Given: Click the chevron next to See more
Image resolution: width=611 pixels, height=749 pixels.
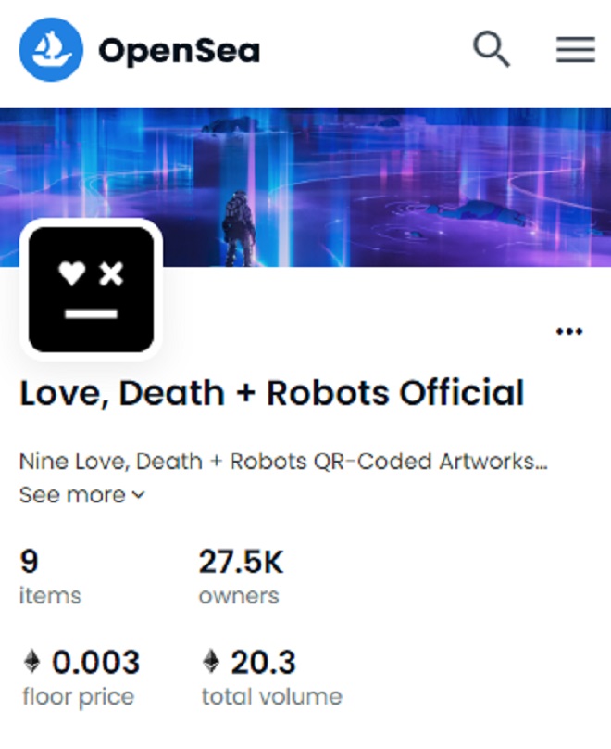Looking at the screenshot, I should coord(138,495).
